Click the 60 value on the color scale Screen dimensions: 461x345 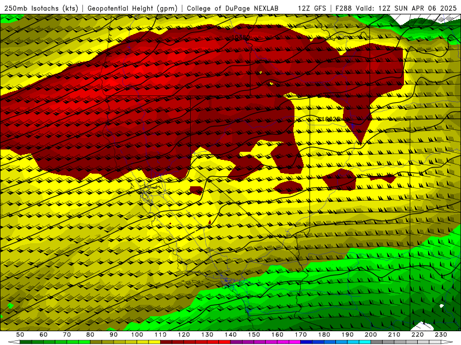[x=44, y=335]
